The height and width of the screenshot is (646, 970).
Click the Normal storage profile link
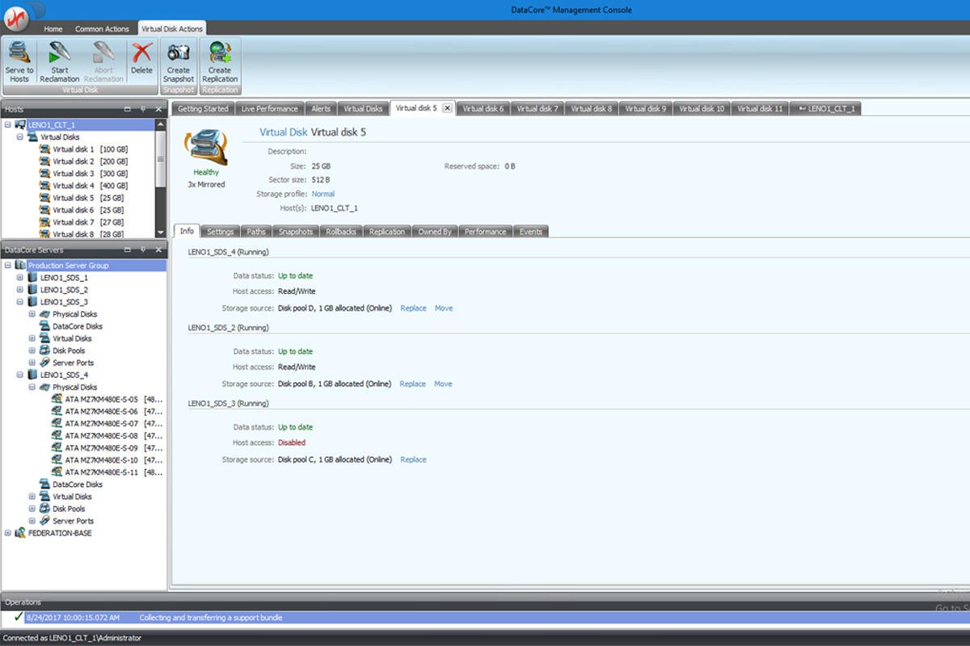pos(323,194)
